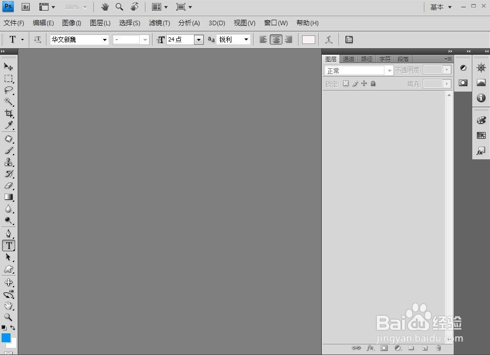Open the tool preset picker arrow
This screenshot has width=490, height=355.
22,39
